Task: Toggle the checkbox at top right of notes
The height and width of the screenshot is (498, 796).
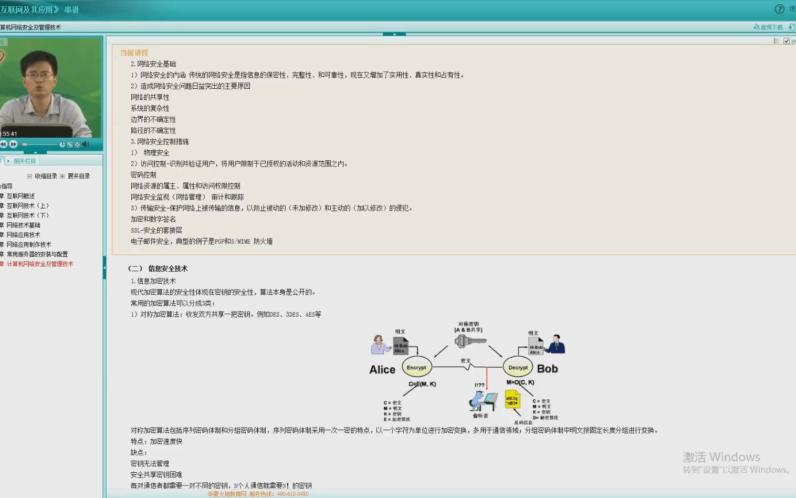Action: click(x=786, y=41)
